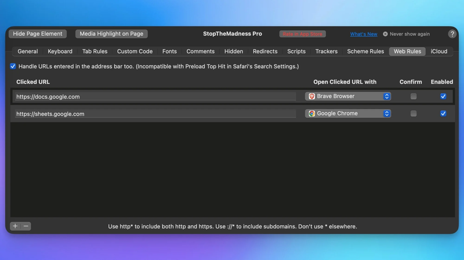
Task: Click the Never show again dismiss icon
Action: pyautogui.click(x=385, y=34)
